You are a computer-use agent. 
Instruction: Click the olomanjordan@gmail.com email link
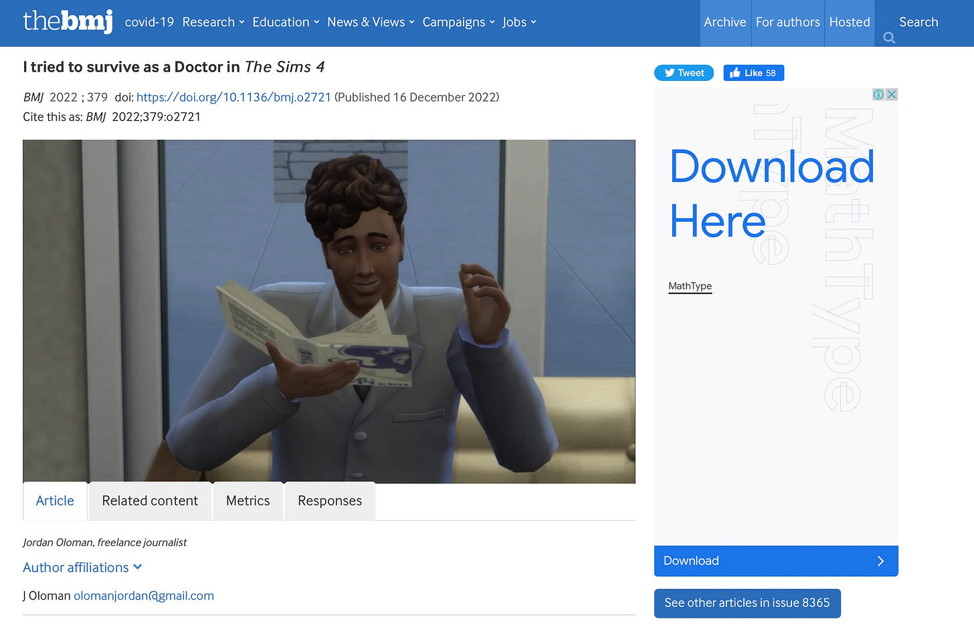[x=144, y=596]
